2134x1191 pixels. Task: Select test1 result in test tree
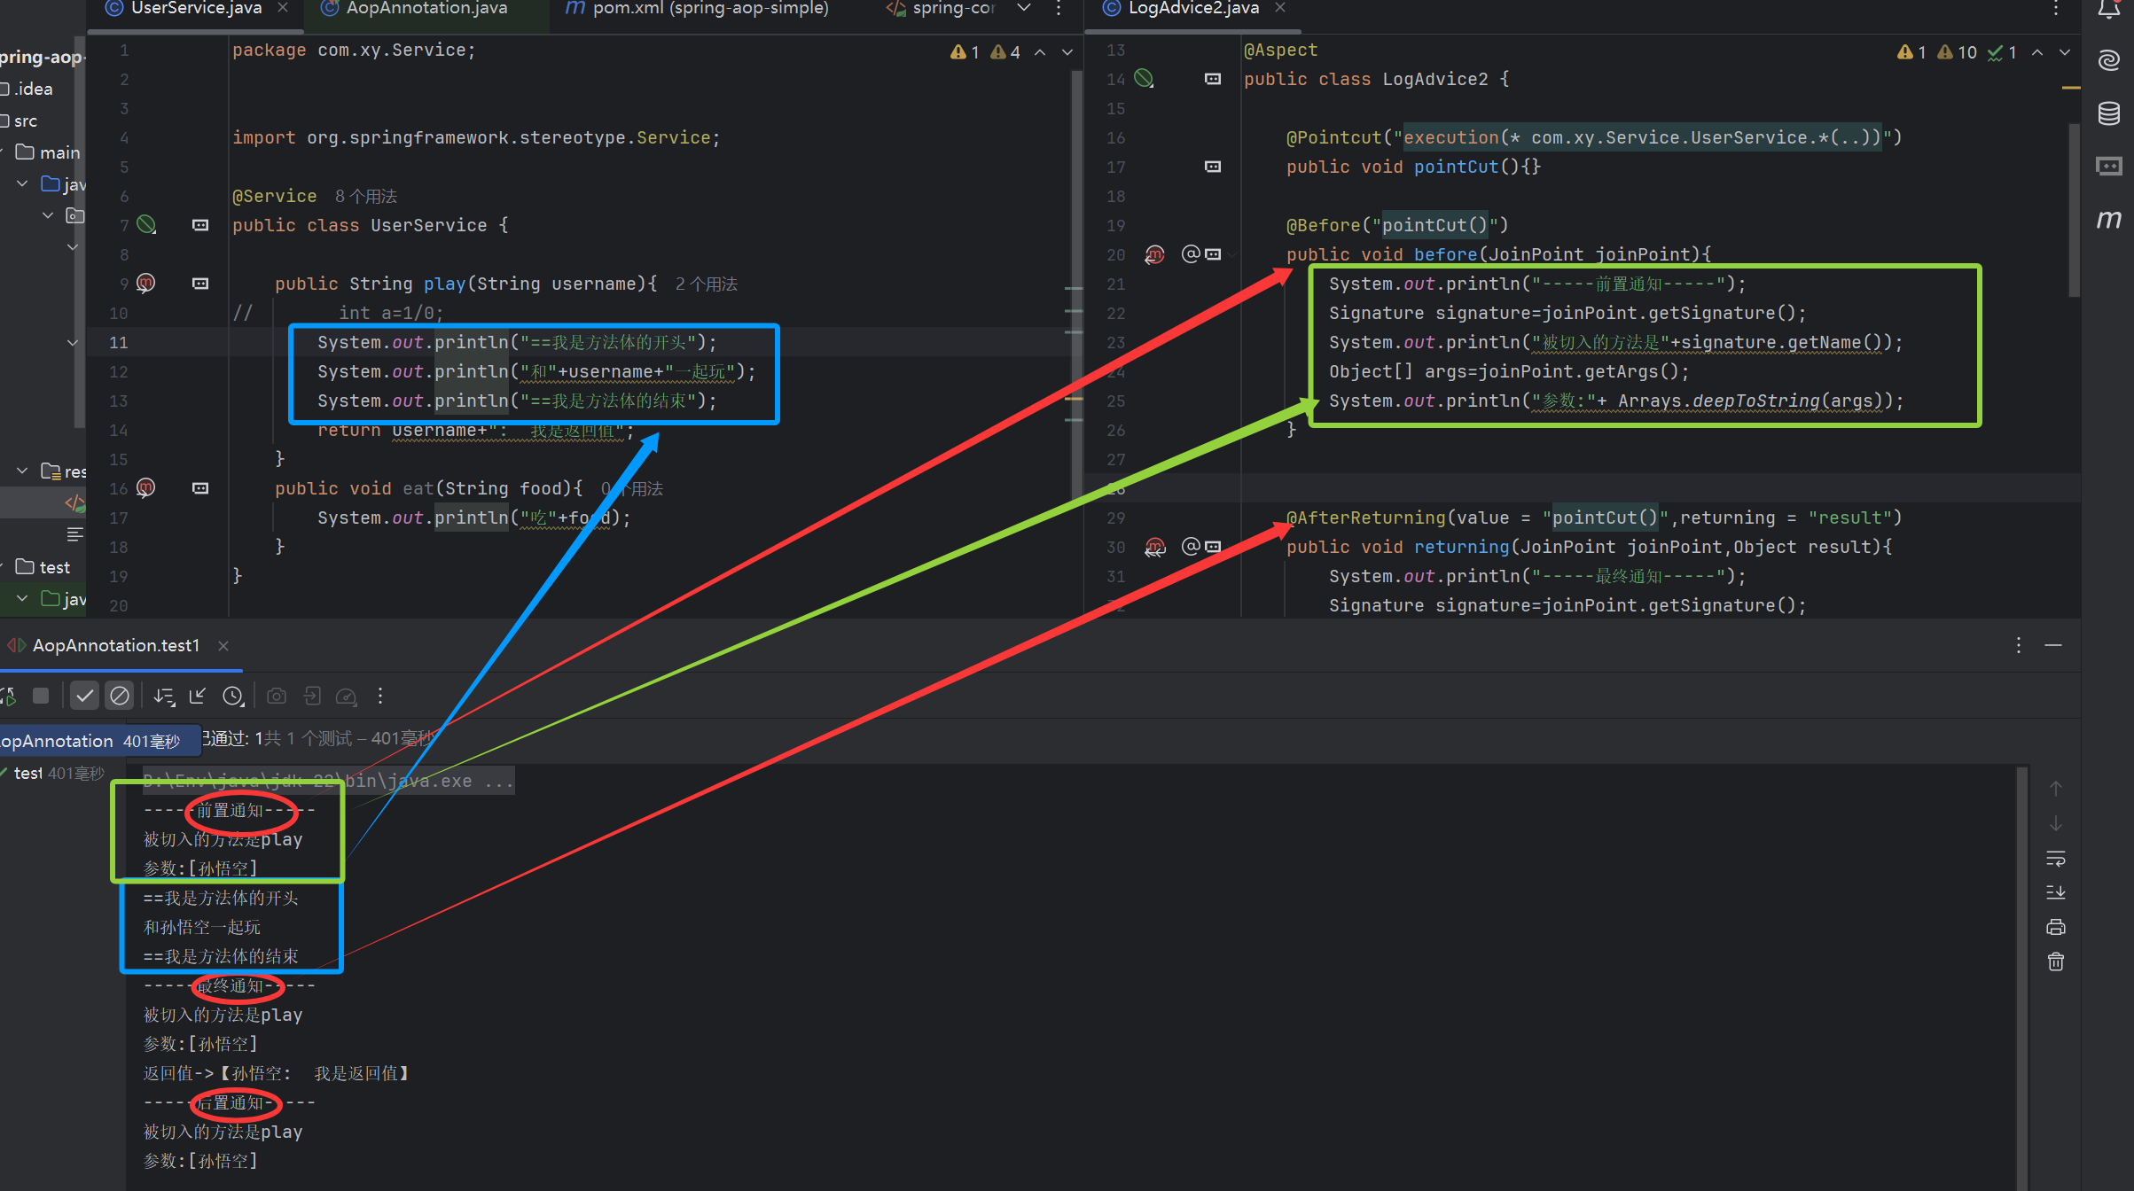click(28, 773)
